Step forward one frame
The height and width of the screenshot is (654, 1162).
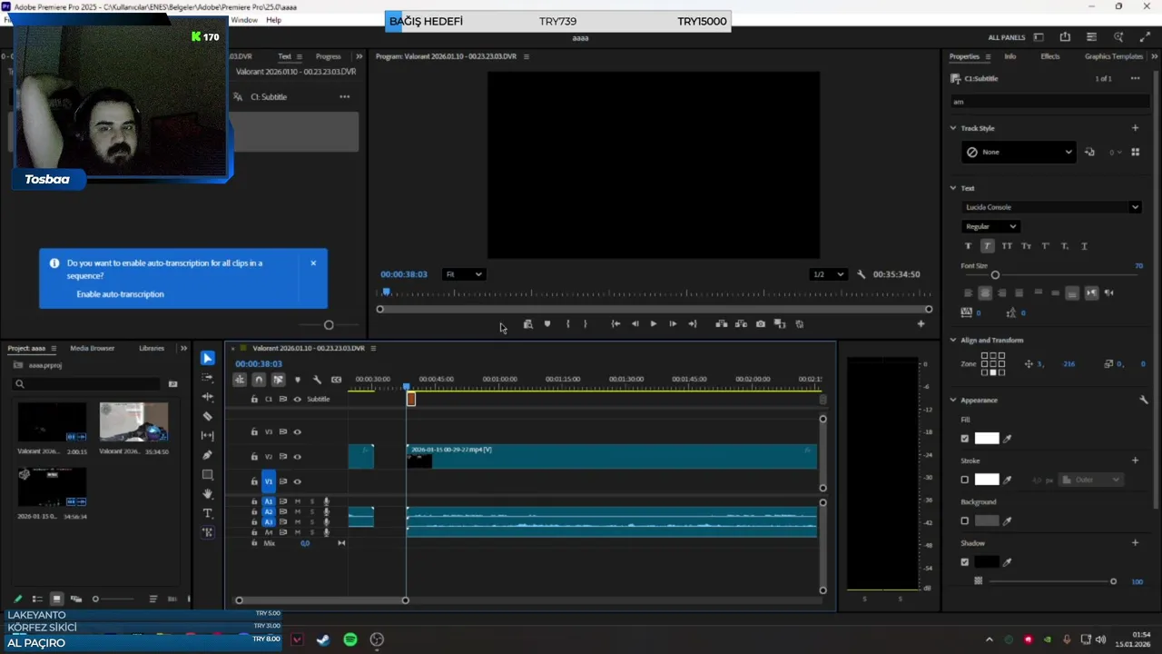click(x=673, y=324)
